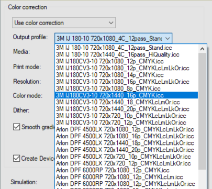Pick Arlon DPF 4500LX 720x720_10p profile
212x189 pixels.
(127, 157)
